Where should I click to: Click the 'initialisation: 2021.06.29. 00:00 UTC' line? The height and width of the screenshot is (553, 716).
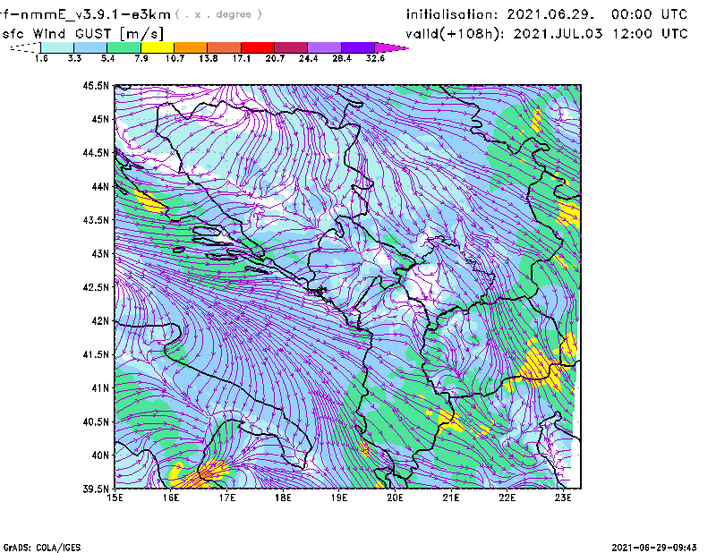click(547, 14)
